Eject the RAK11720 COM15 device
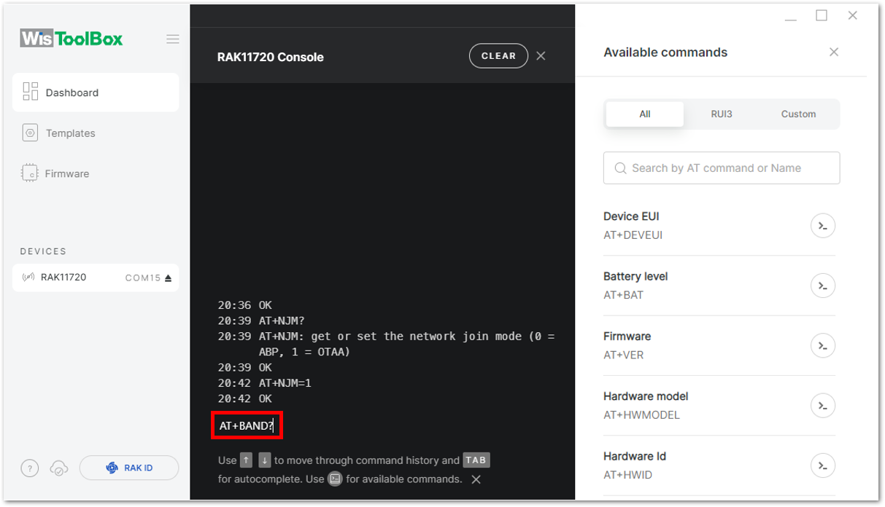The width and height of the screenshot is (885, 507). click(169, 278)
